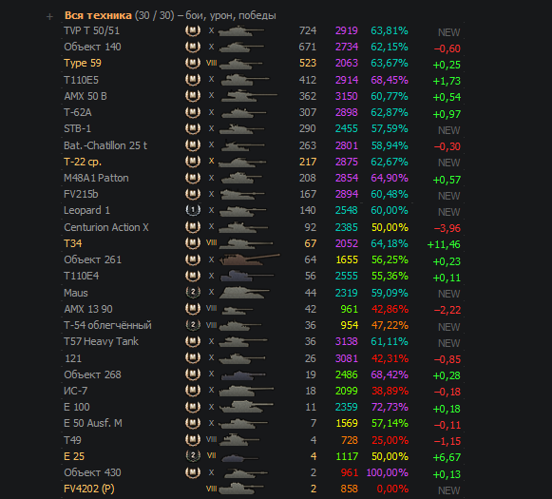Viewport: 552px width, 499px height.
Task: Select the Leopard 1 tank name
Action: tap(86, 210)
